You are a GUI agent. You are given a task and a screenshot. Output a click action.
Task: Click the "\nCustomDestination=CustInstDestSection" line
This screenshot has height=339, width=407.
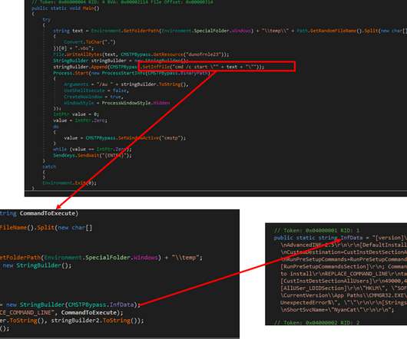(343, 252)
